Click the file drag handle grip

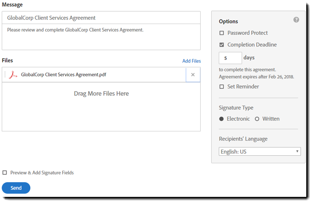click(x=5, y=75)
